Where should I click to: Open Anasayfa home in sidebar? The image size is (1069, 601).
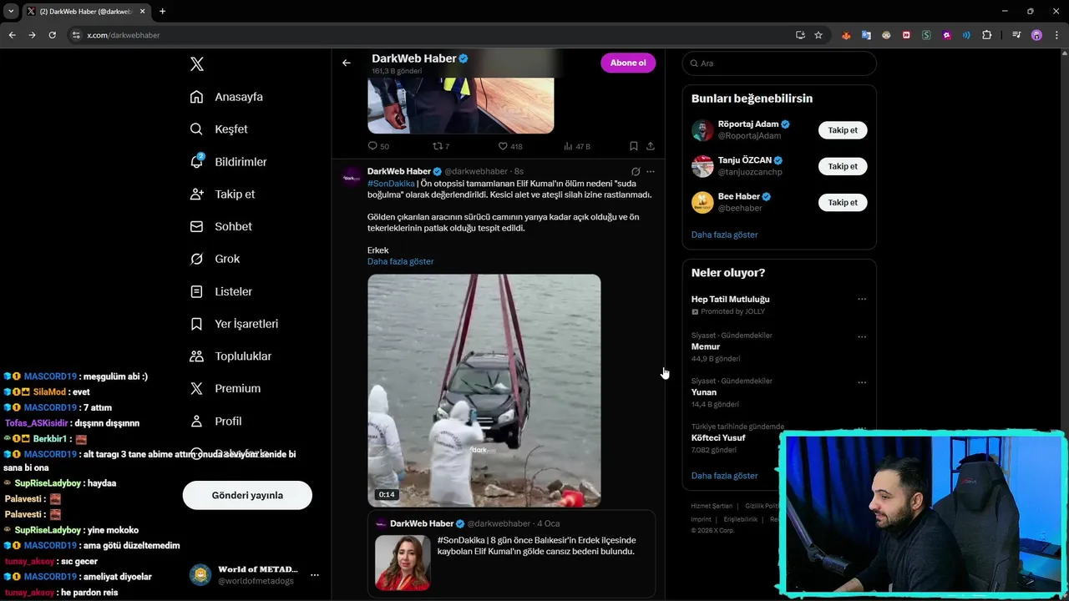pyautogui.click(x=226, y=97)
